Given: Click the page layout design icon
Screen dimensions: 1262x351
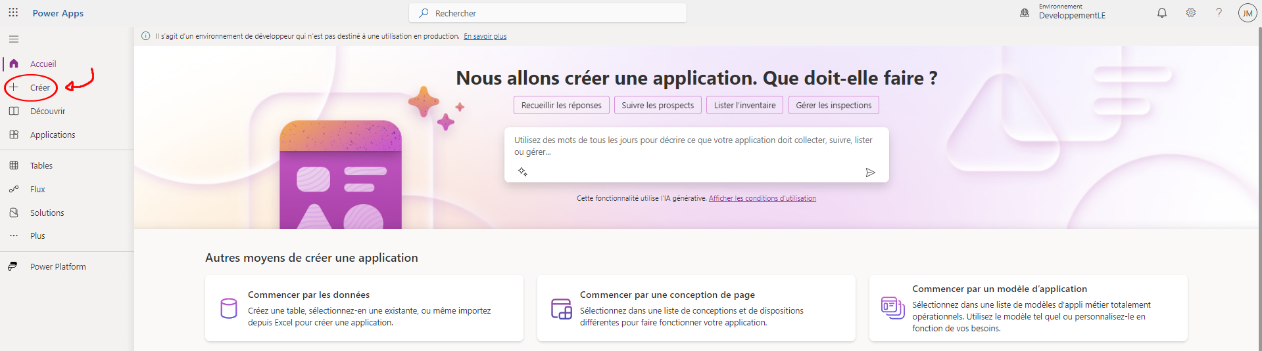Looking at the screenshot, I should tap(562, 309).
